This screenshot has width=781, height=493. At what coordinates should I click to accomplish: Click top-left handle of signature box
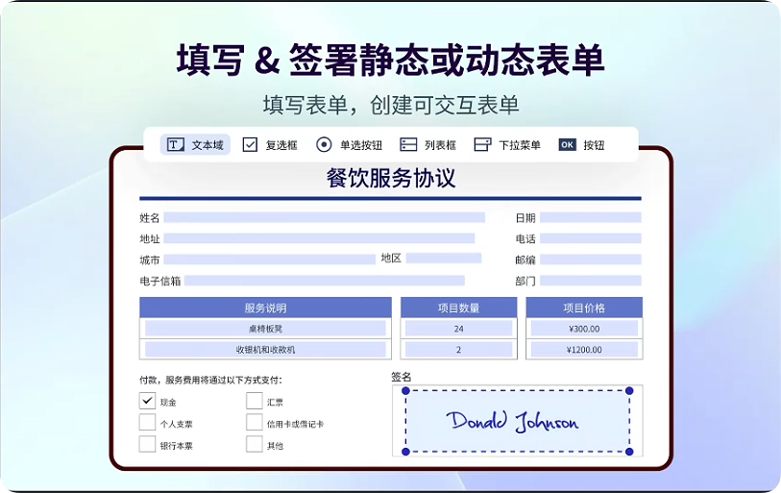405,391
